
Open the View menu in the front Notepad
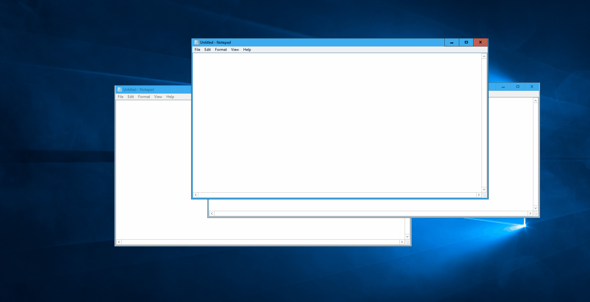click(235, 49)
